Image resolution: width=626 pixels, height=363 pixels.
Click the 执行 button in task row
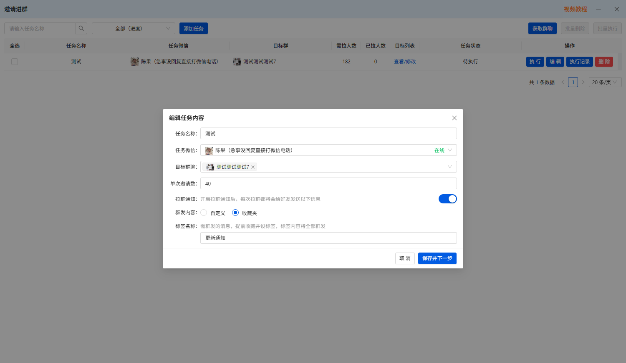tap(535, 62)
